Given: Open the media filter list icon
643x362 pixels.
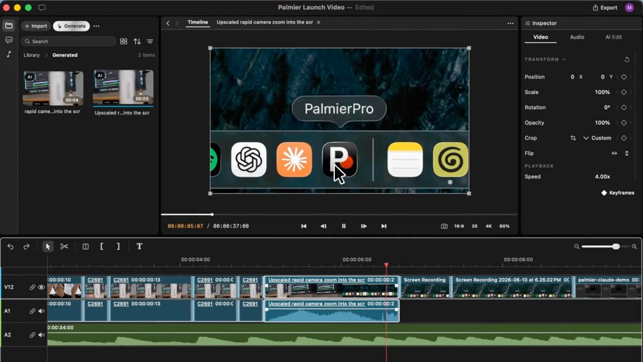Looking at the screenshot, I should click(x=150, y=42).
